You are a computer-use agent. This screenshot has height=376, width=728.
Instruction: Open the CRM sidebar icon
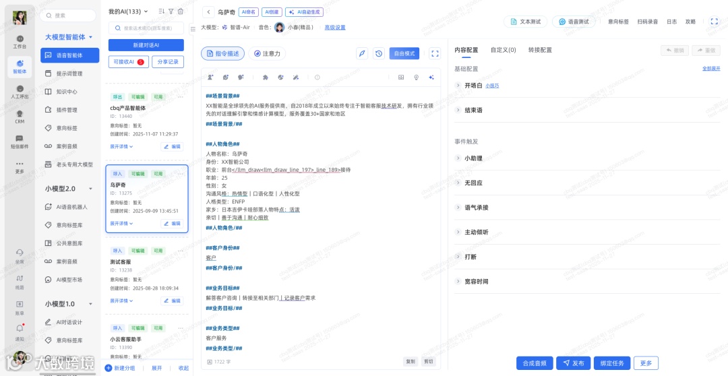click(20, 117)
